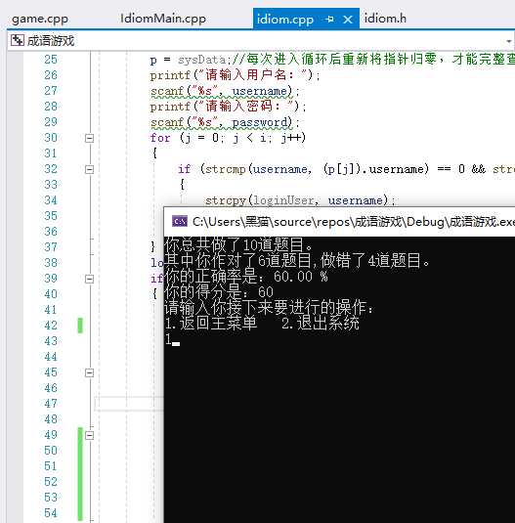This screenshot has width=515, height=523.
Task: Click the console window icon in title bar
Action: coord(180,221)
